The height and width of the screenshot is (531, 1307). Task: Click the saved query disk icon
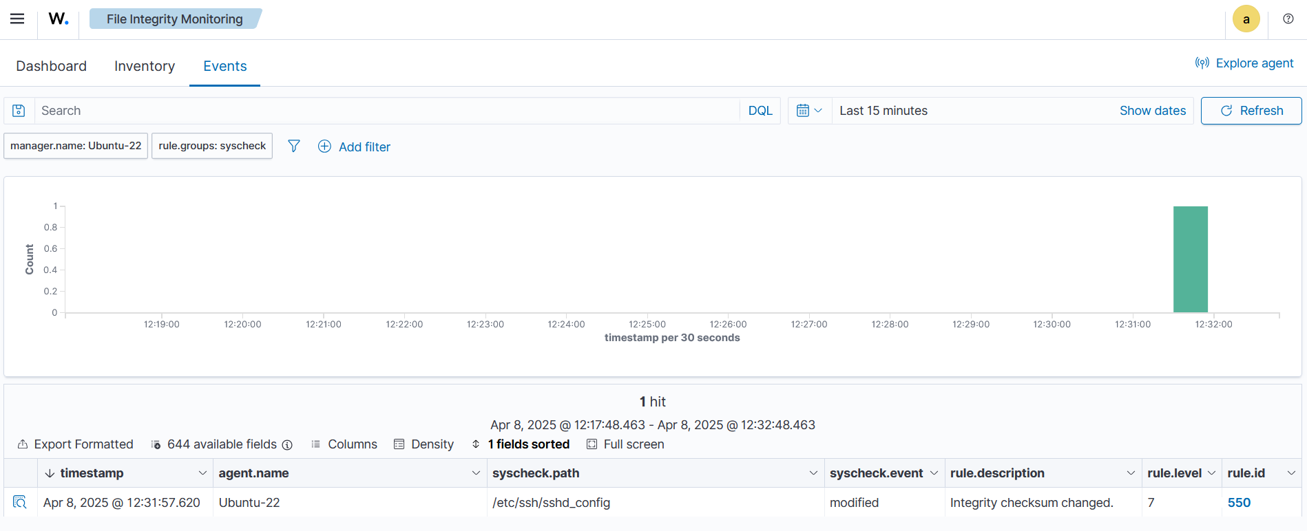(x=19, y=111)
